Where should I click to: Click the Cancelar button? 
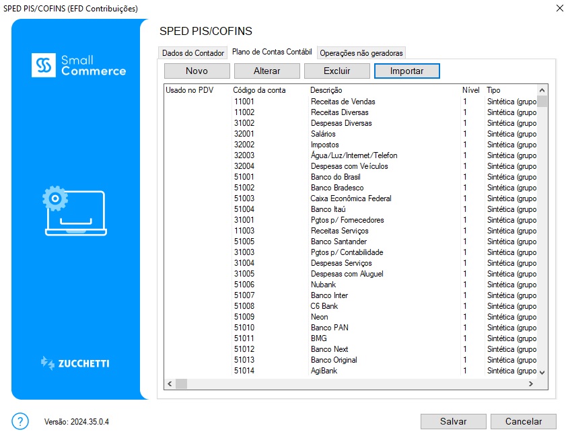523,421
